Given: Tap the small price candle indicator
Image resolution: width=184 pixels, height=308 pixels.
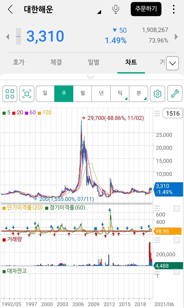Looking at the screenshot, I should 18,36.
